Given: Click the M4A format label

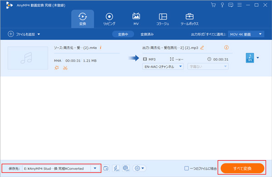Looking at the screenshot, I should click(x=58, y=61).
